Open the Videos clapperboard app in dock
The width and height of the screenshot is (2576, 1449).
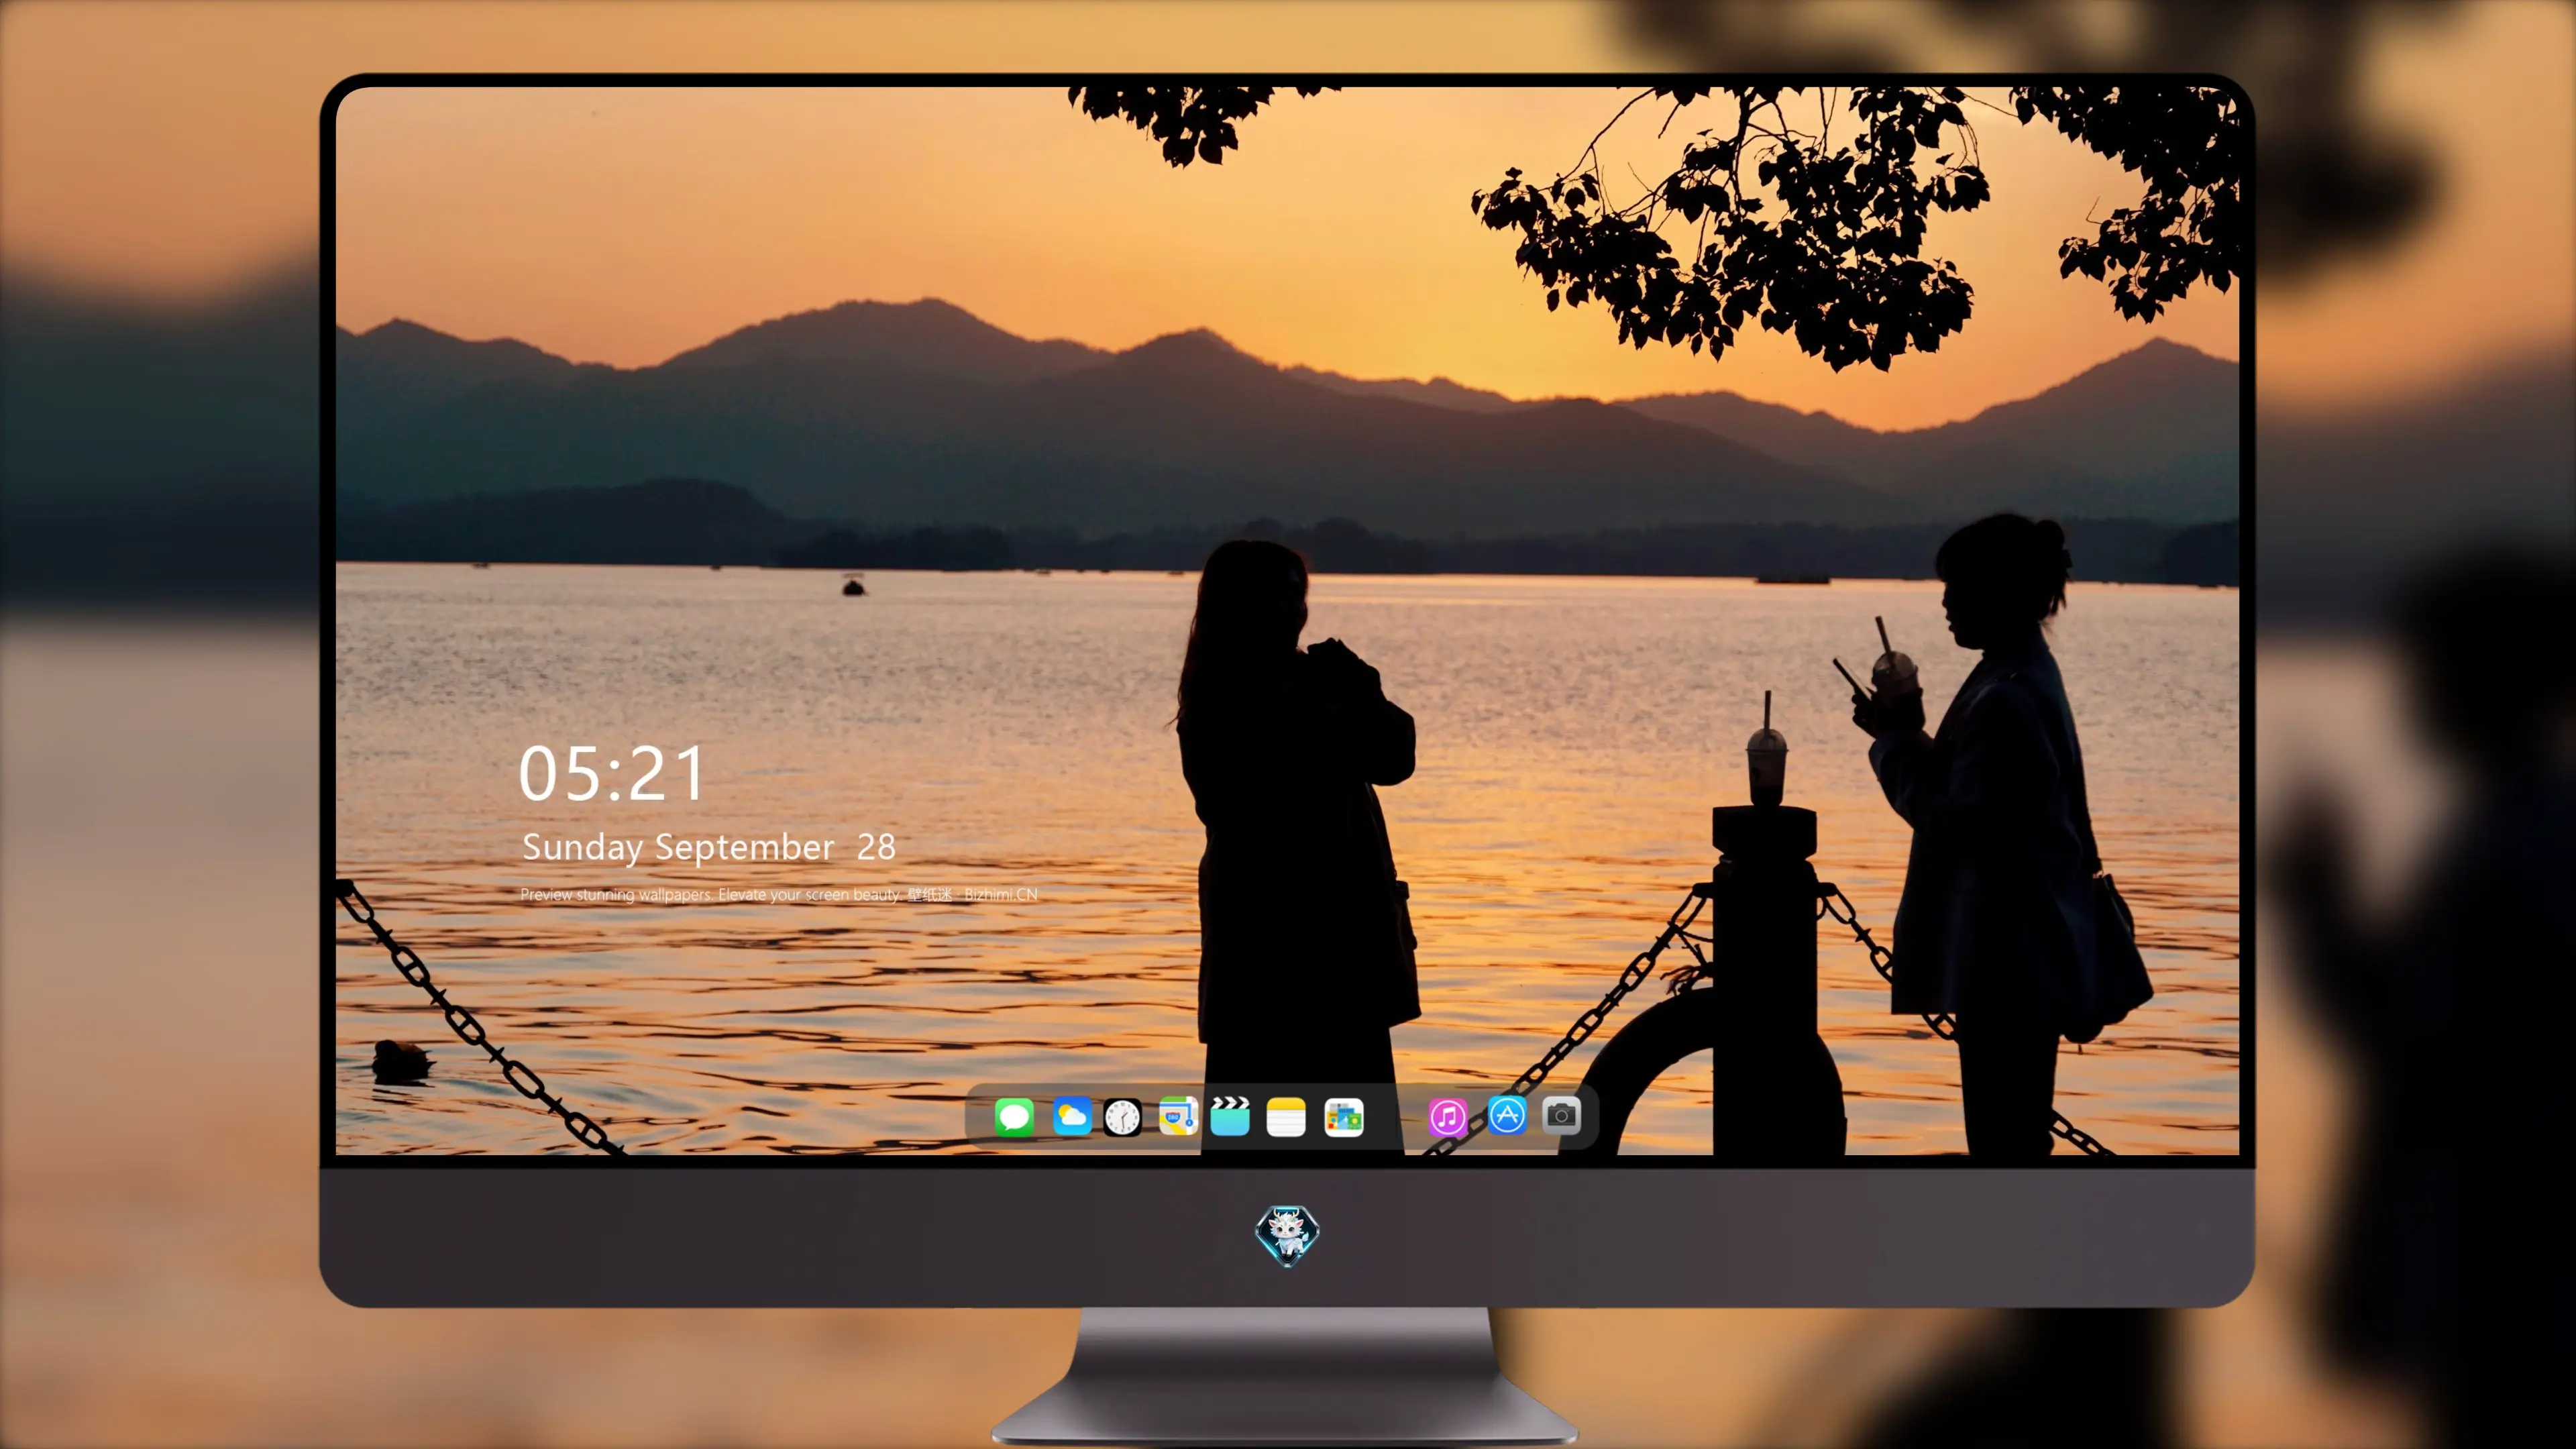[1230, 1116]
